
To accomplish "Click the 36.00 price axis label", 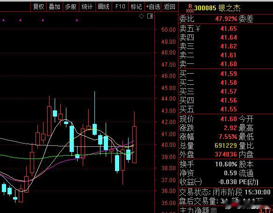I will pos(168,191).
